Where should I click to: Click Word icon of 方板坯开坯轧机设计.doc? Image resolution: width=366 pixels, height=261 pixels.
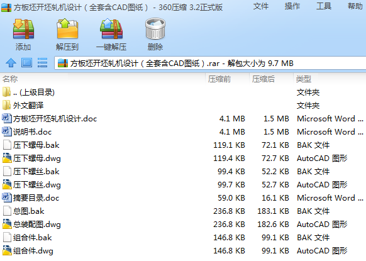click(7, 118)
